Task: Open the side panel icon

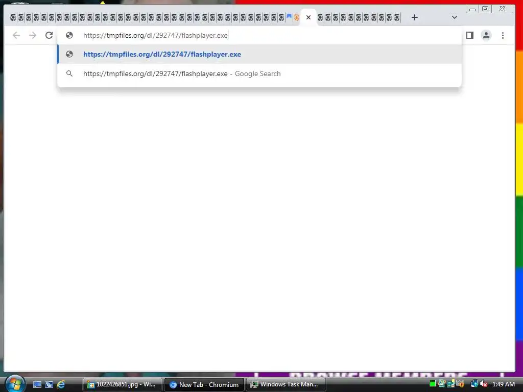Action: click(x=470, y=35)
